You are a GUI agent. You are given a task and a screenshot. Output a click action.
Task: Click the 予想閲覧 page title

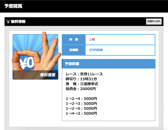pos(13,6)
